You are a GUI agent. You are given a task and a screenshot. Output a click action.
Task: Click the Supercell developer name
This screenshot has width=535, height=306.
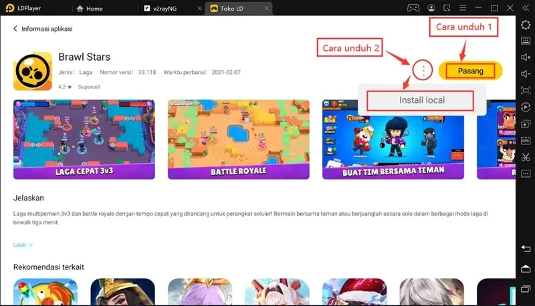pos(89,87)
